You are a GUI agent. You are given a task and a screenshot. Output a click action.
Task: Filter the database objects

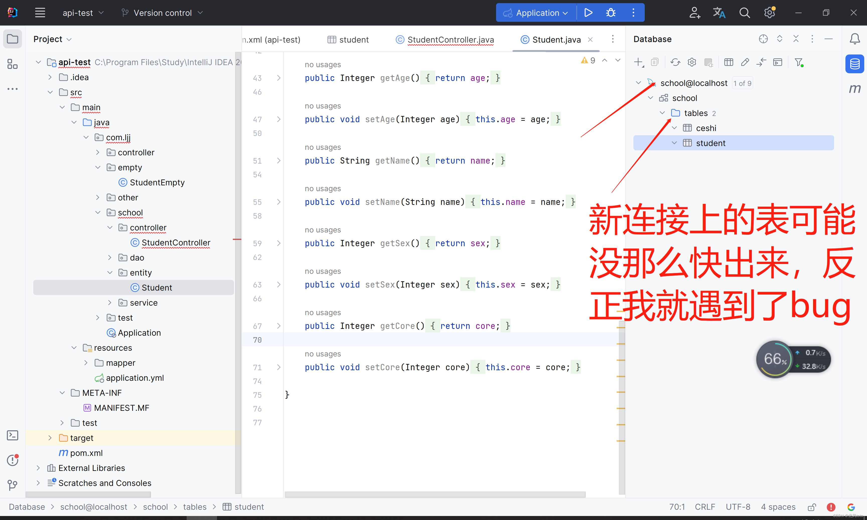[799, 62]
